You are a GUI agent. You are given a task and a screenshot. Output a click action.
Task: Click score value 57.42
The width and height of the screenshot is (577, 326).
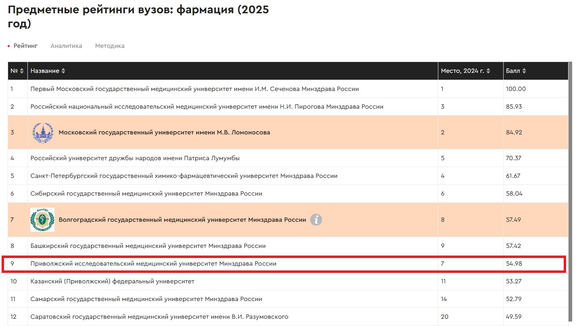pos(514,246)
